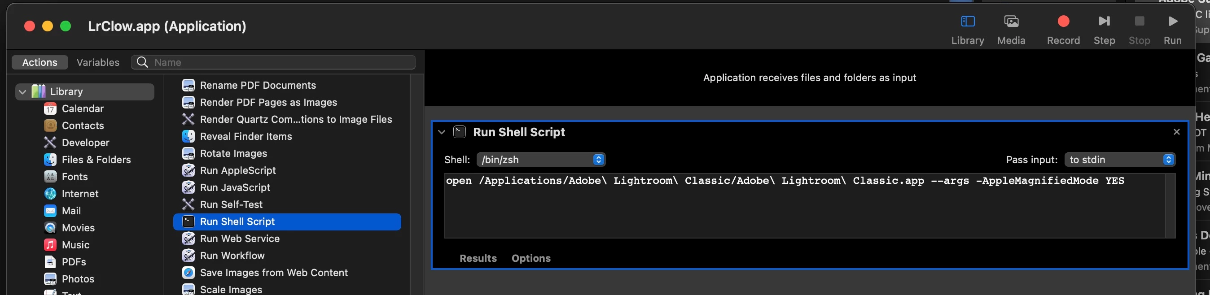The width and height of the screenshot is (1210, 295).
Task: Click the Step toolbar icon
Action: [x=1104, y=22]
